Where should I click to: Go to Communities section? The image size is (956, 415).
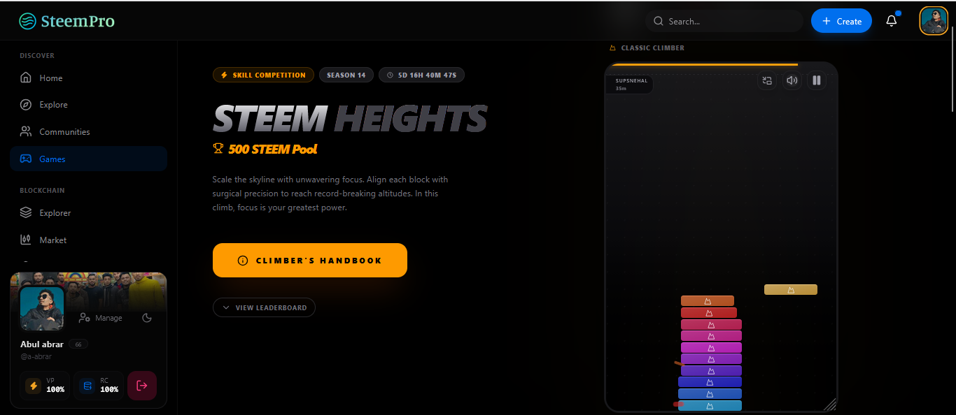coord(88,132)
